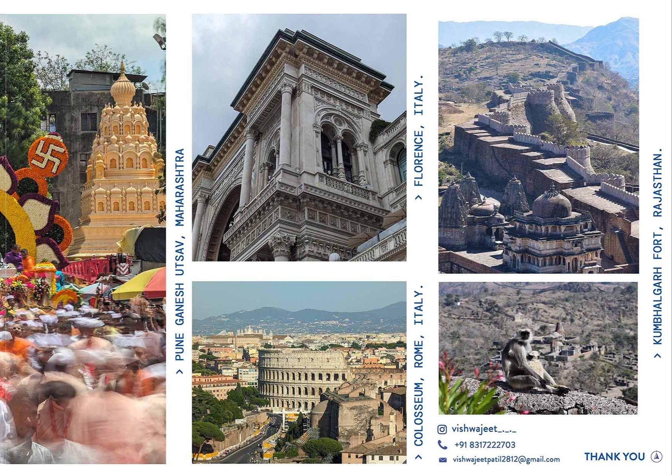Viewport: 672px width, 475px height.
Task: Select the langur monkey photo
Action: pyautogui.click(x=538, y=348)
